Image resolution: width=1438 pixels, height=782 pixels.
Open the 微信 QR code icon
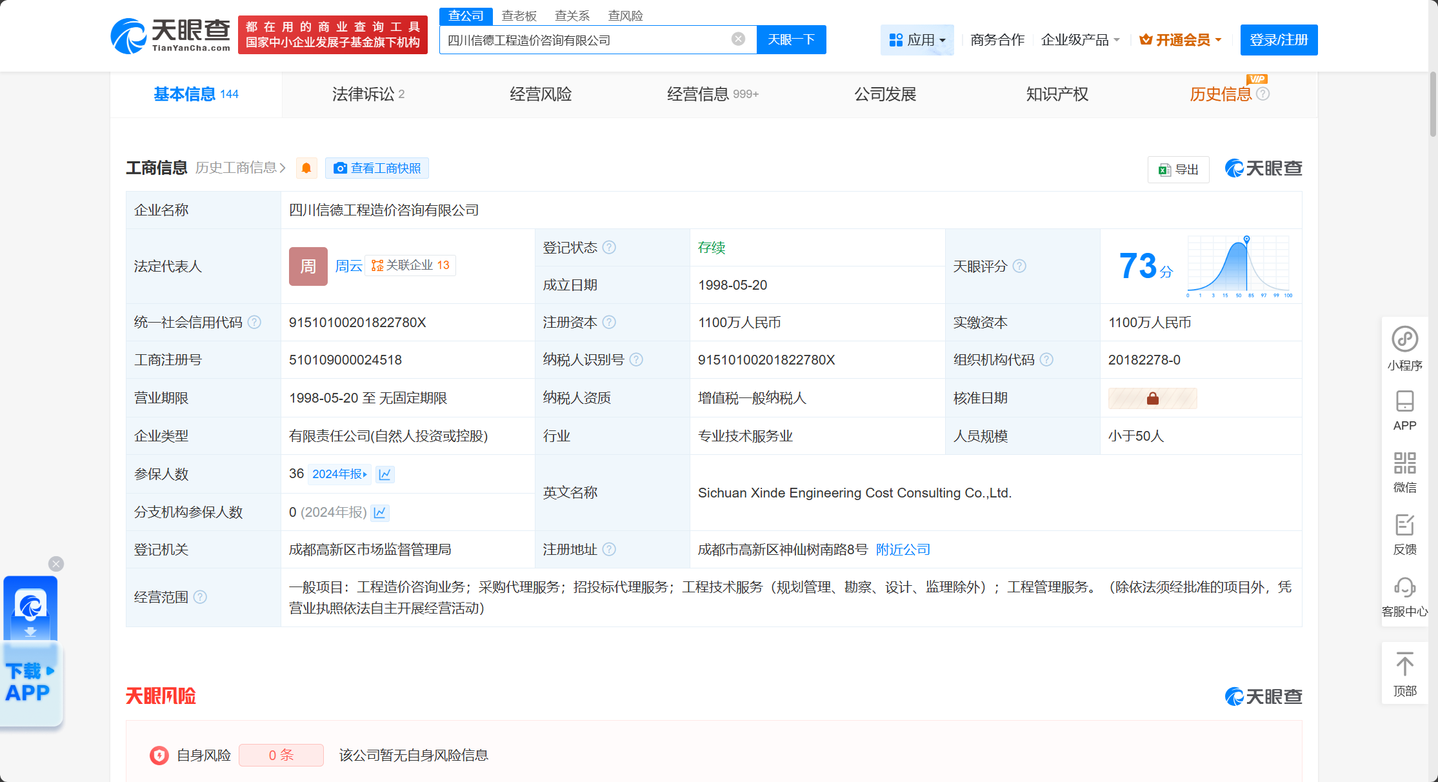(x=1404, y=463)
